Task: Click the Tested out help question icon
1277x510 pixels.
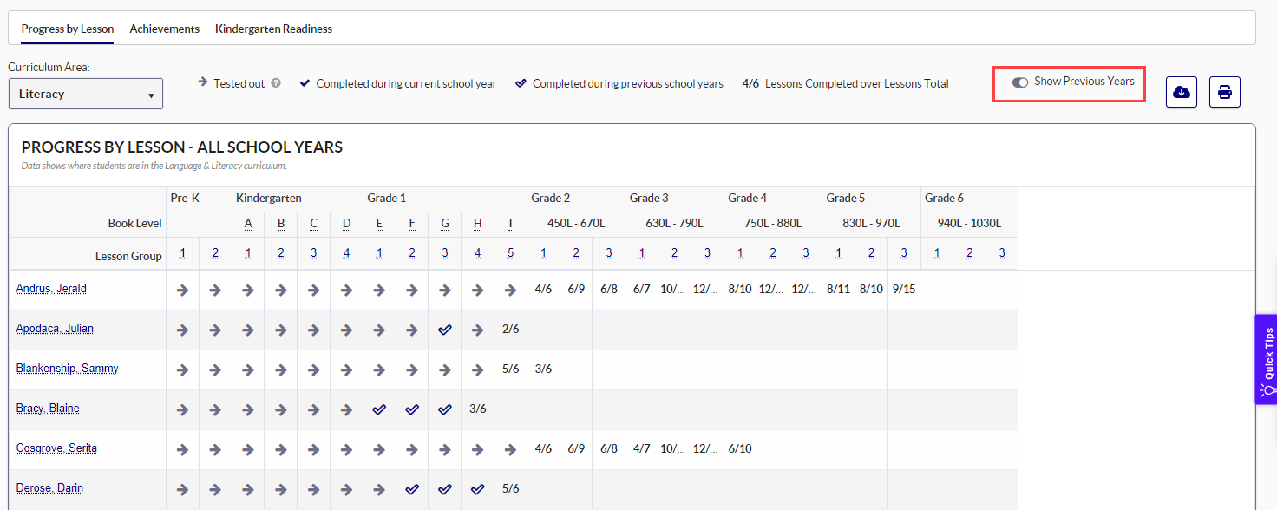Action: pos(276,83)
